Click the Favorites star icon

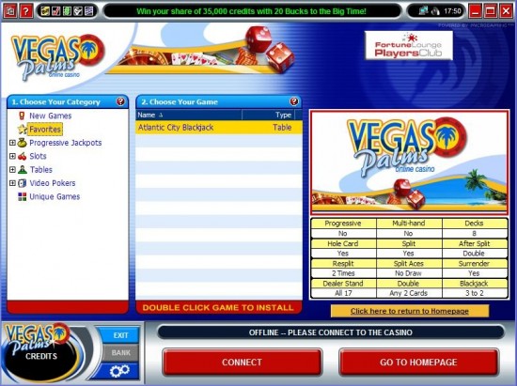(23, 129)
